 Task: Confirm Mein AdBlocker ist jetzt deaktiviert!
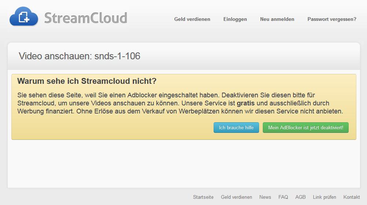(306, 127)
